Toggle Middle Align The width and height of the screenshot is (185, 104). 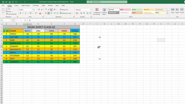[49, 10]
